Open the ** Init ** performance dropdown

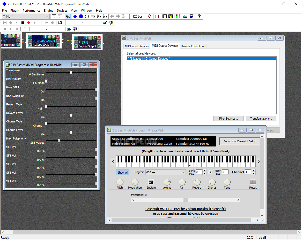pyautogui.click(x=26, y=17)
